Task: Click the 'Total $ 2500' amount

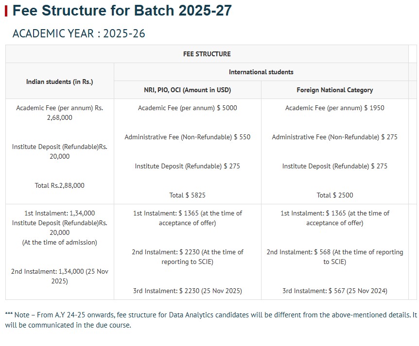Action: pyautogui.click(x=334, y=195)
